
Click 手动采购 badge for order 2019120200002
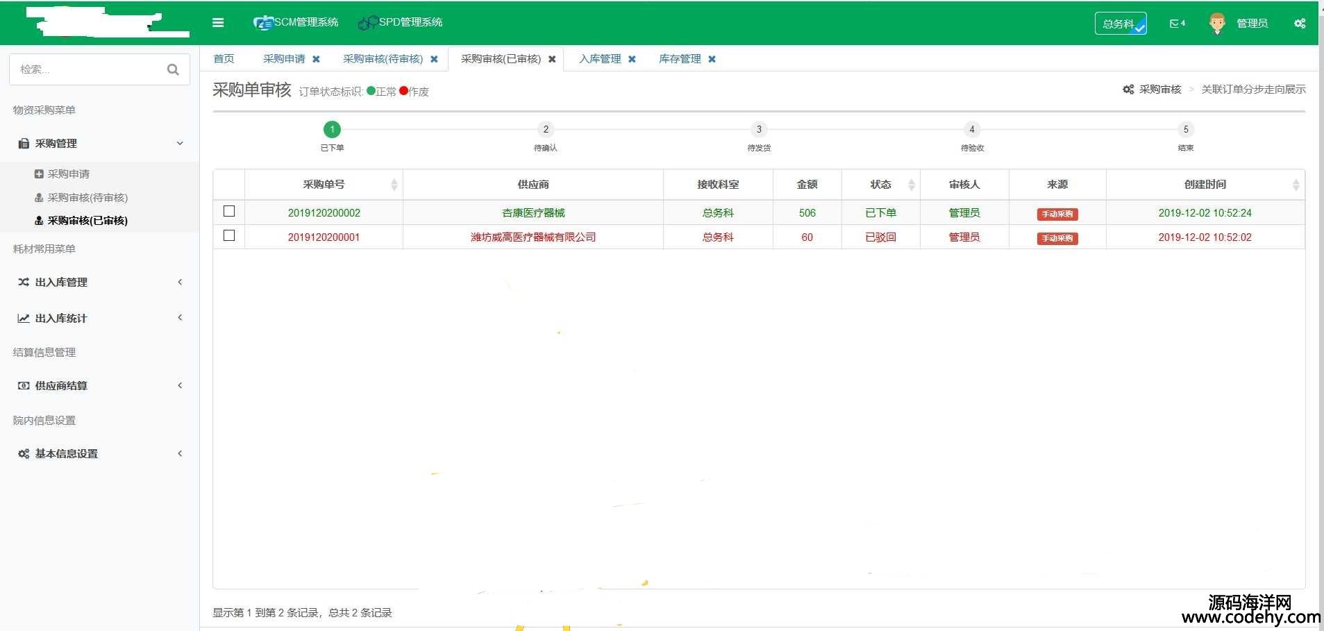1057,214
